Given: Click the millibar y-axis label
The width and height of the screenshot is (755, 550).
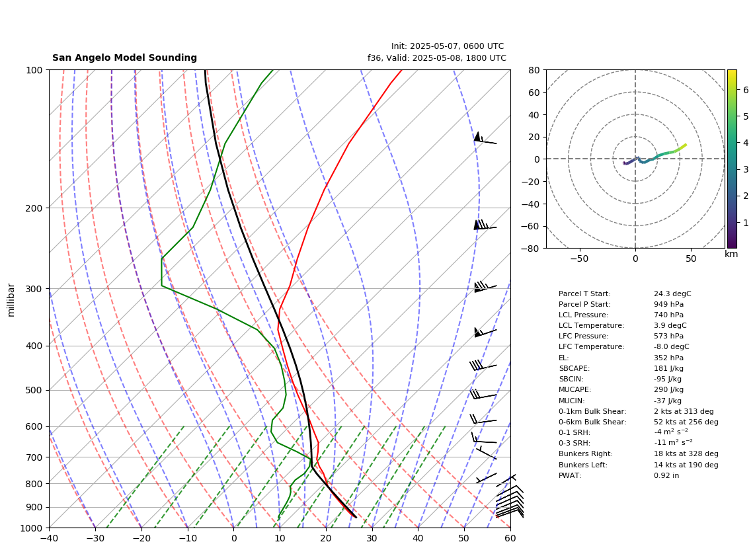Looking at the screenshot, I should coord(11,300).
